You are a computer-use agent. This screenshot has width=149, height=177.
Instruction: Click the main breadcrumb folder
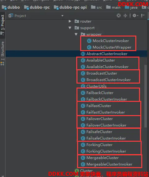point(113,7)
